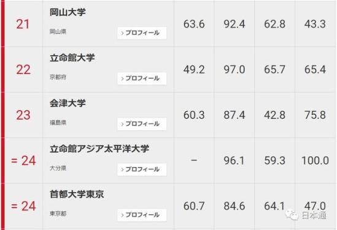The image size is (337, 230).
Task: Click the chevron arrow in 岡山大学 profile button
Action: tap(122, 33)
